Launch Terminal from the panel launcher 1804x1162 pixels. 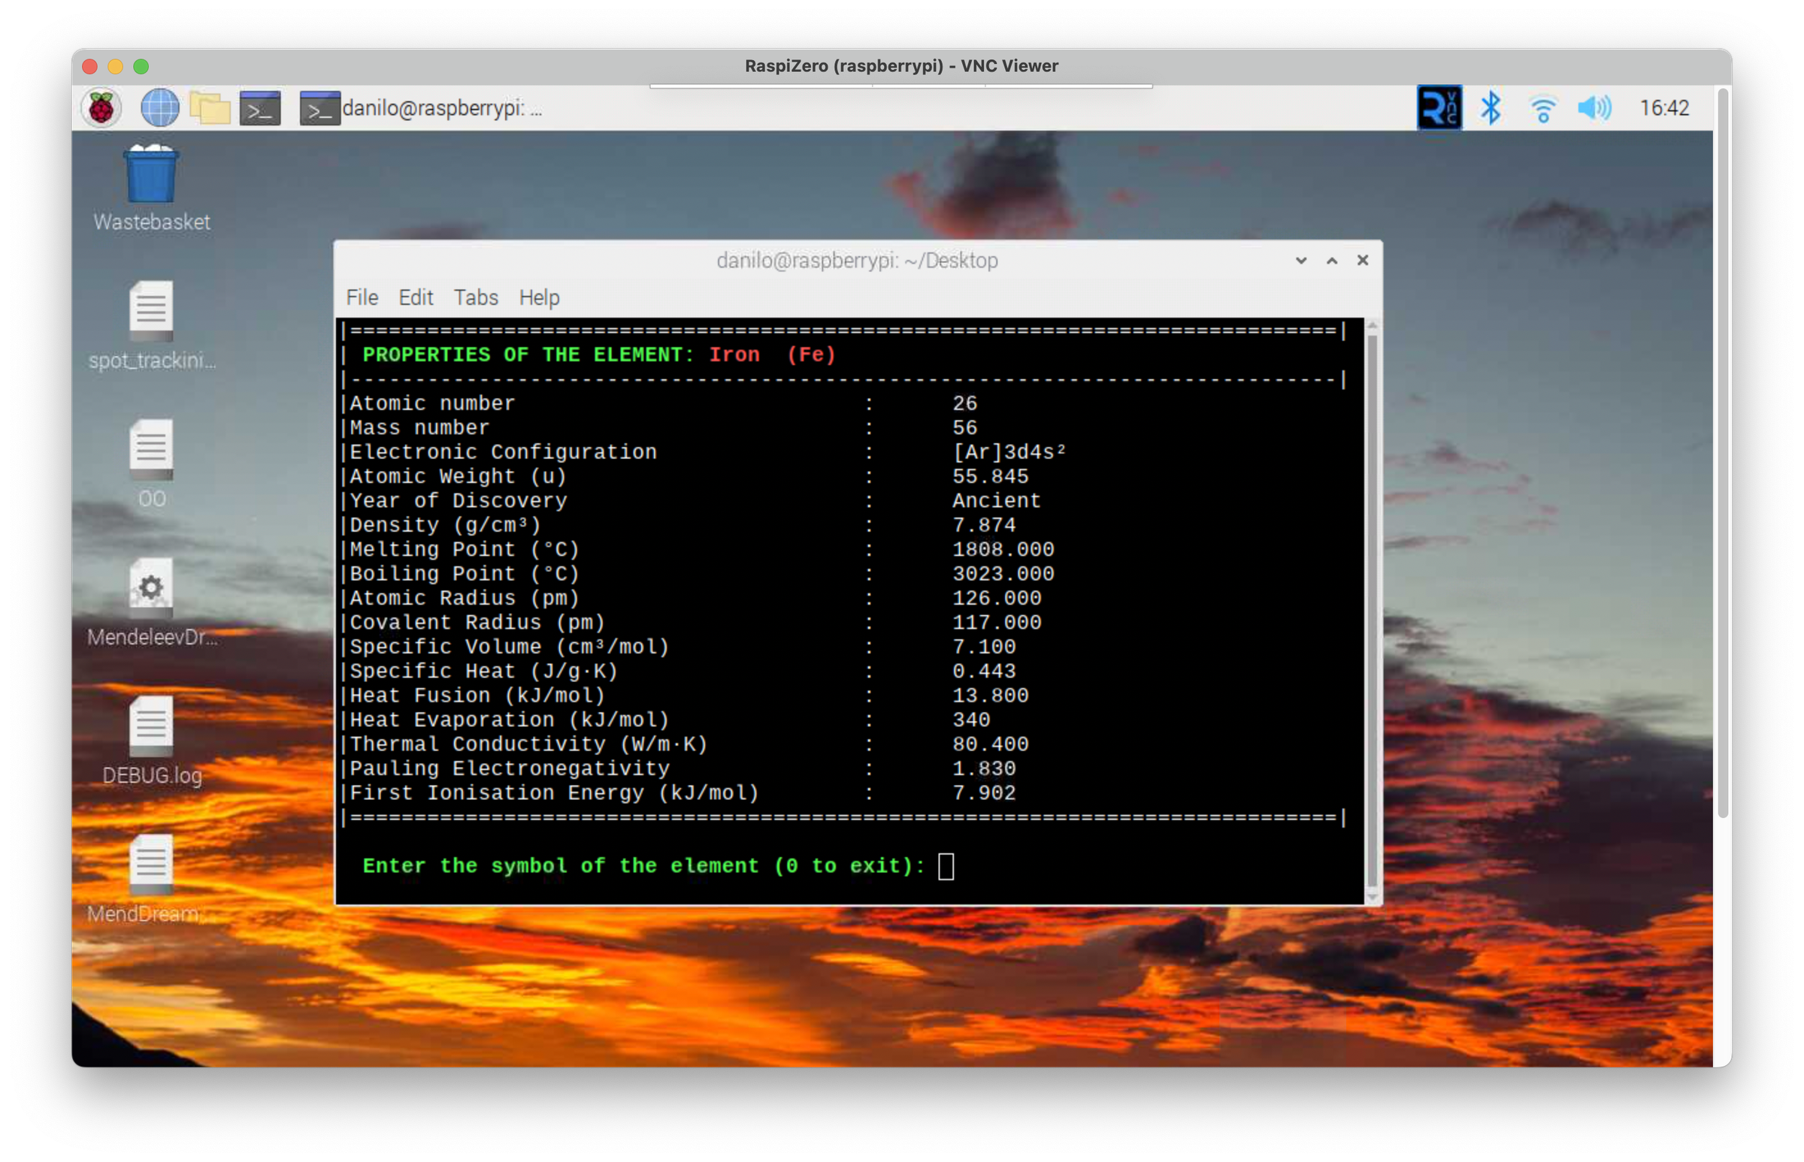tap(260, 108)
